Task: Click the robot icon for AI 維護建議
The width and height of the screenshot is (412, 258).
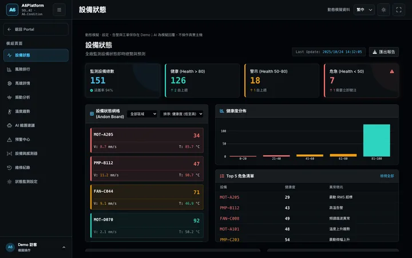Action: [x=10, y=126]
